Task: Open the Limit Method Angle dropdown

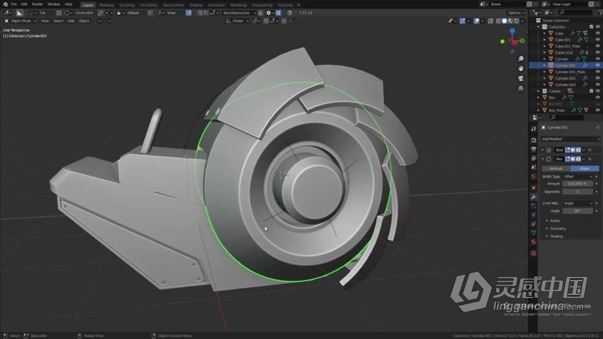Action: (x=578, y=203)
